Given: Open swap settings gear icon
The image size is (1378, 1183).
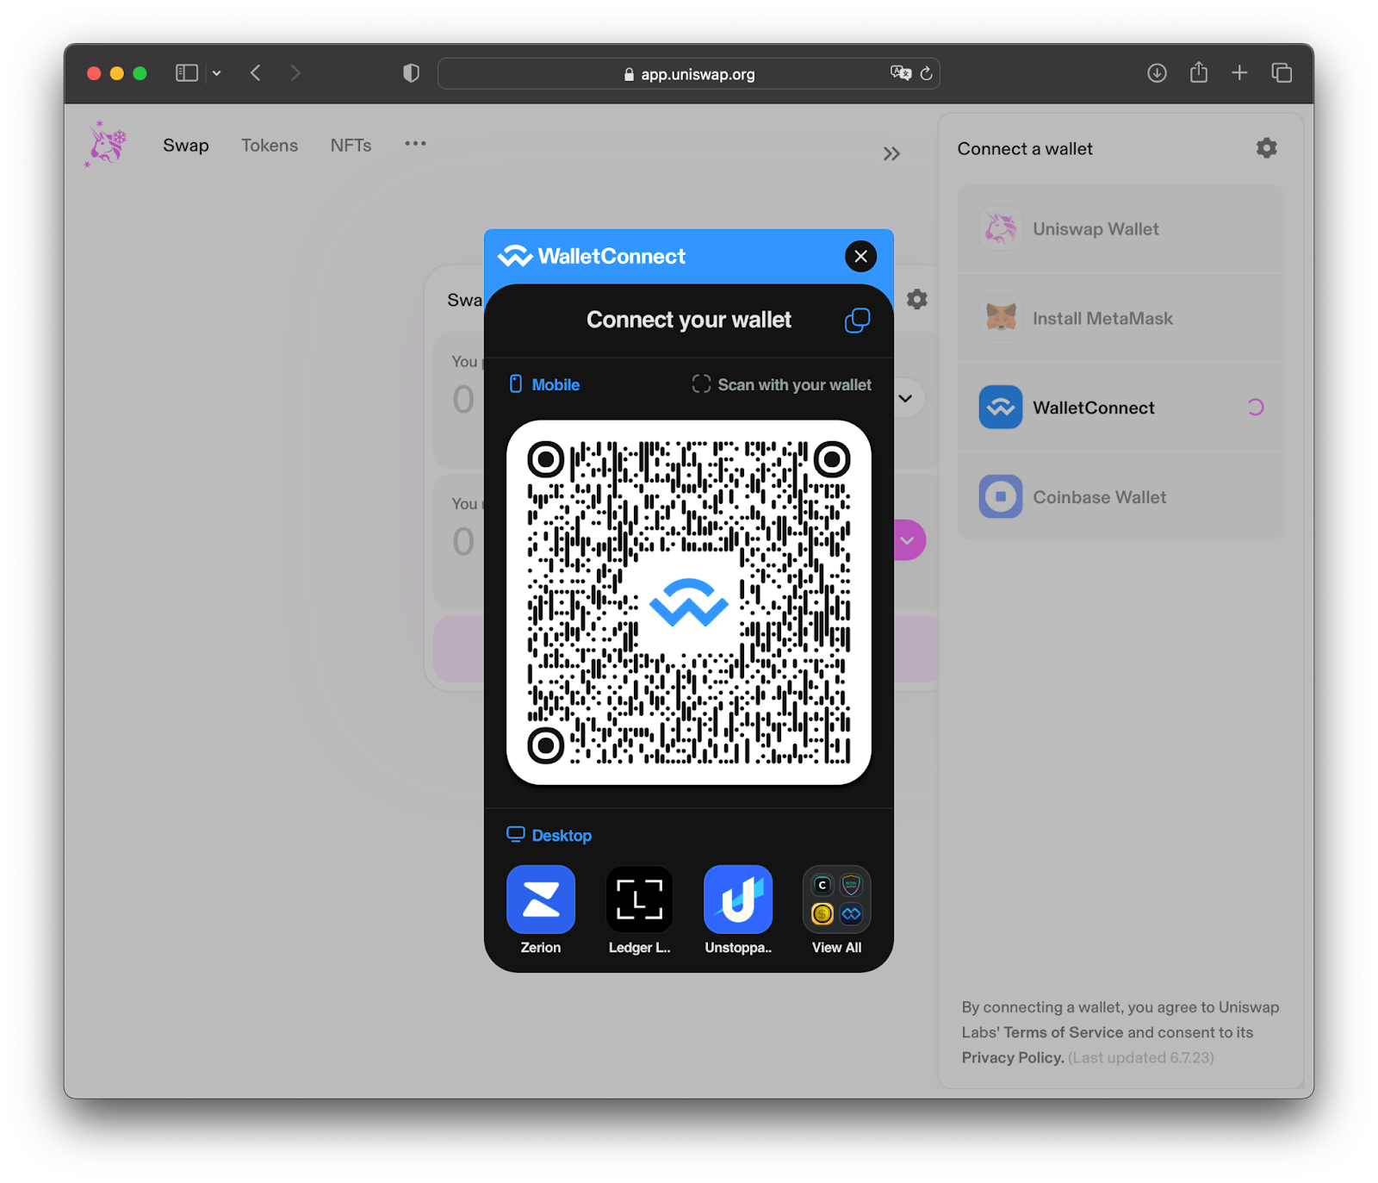Looking at the screenshot, I should click(x=917, y=300).
